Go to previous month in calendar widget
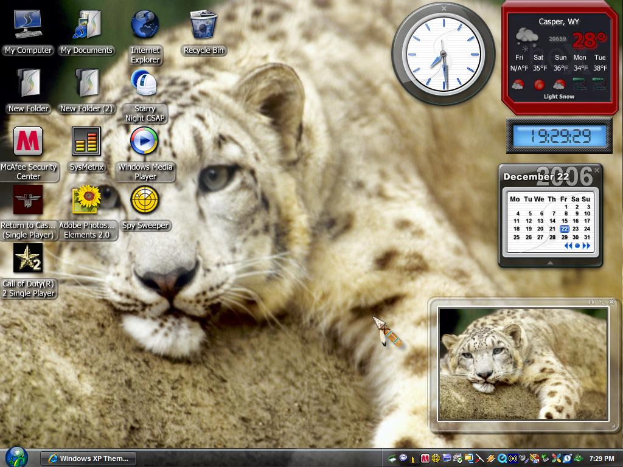Image resolution: width=623 pixels, height=467 pixels. [568, 246]
